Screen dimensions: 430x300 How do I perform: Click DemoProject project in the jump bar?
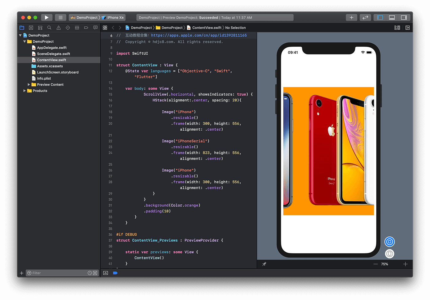(x=138, y=28)
